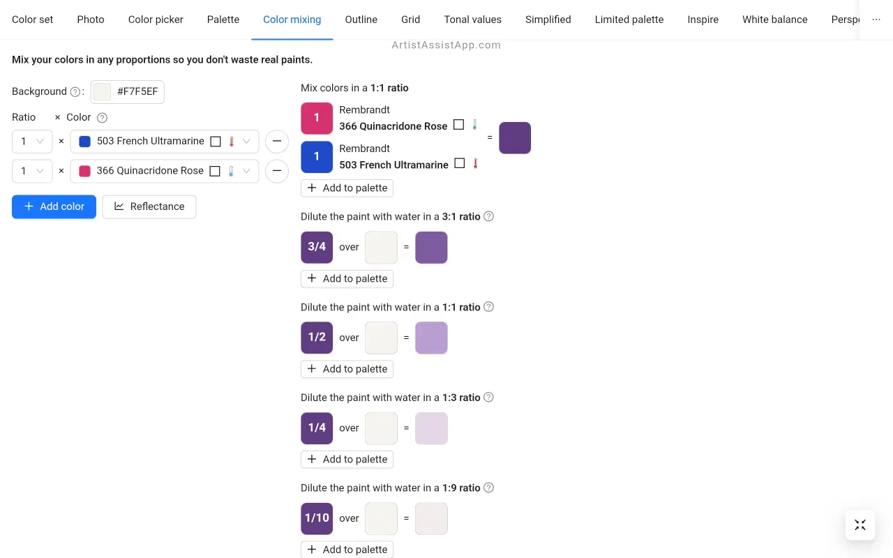
Task: Click the cool thermometer icon next to 366 Quinacridone Rose
Action: point(230,171)
